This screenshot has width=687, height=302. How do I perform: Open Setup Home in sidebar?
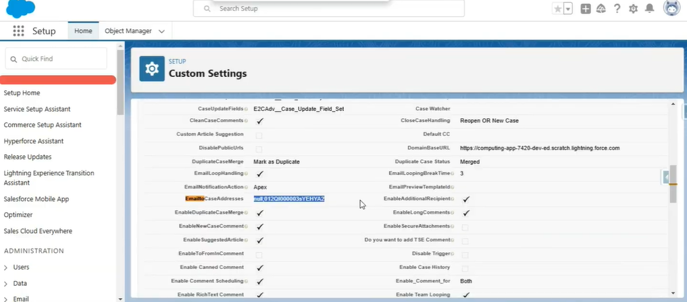coord(22,93)
